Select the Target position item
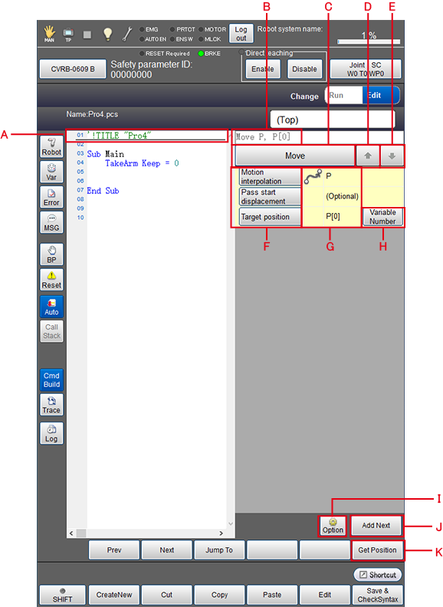This screenshot has width=443, height=607. tap(270, 217)
